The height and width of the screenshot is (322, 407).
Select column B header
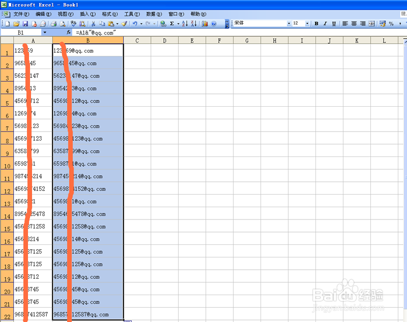click(x=88, y=41)
